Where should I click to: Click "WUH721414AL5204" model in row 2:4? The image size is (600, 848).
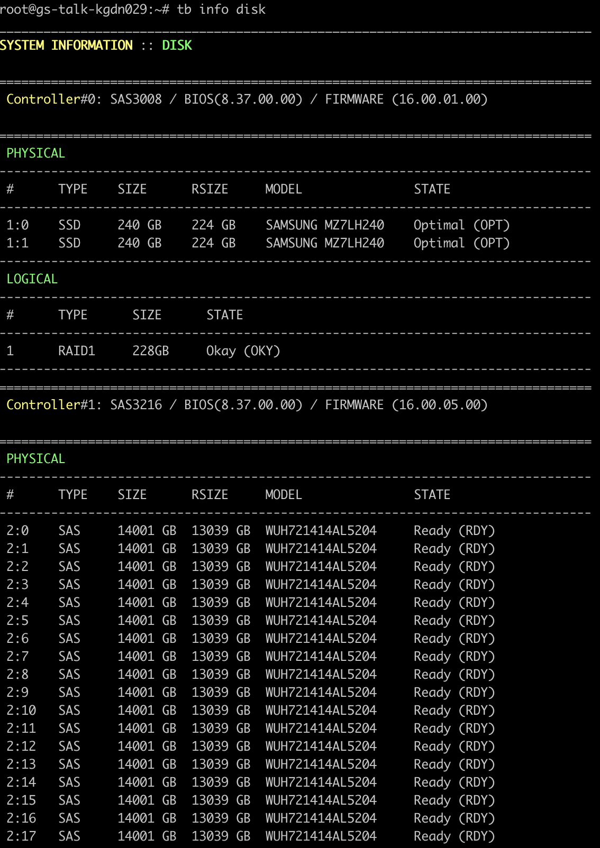[x=321, y=603]
